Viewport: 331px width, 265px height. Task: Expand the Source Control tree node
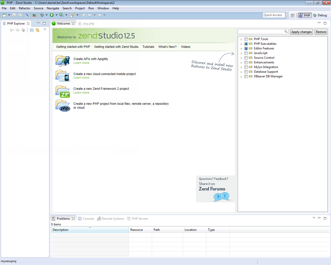tap(241, 58)
